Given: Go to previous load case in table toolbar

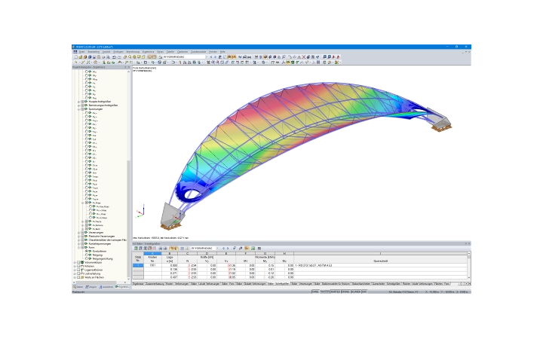Looking at the screenshot, I should 223,249.
